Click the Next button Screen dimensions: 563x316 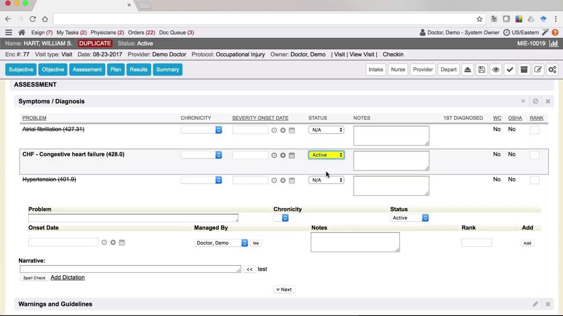tap(284, 290)
